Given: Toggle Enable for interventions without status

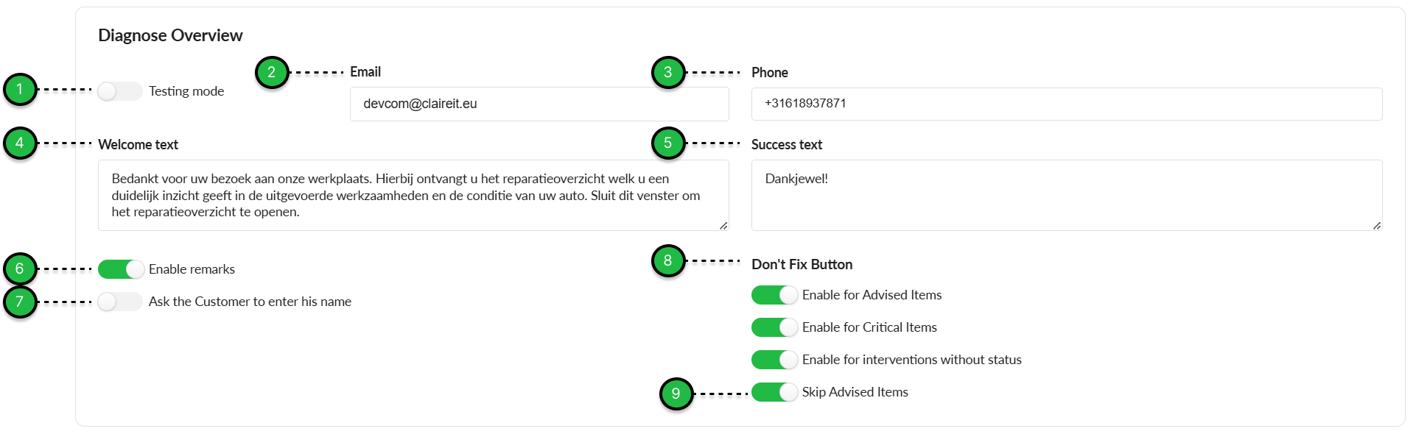Looking at the screenshot, I should 774,360.
